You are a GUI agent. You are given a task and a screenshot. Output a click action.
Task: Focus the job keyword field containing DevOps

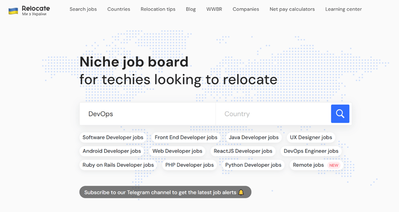[148, 114]
